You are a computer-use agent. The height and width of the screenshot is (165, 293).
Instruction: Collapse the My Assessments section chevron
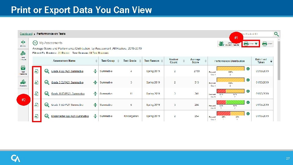click(x=35, y=43)
